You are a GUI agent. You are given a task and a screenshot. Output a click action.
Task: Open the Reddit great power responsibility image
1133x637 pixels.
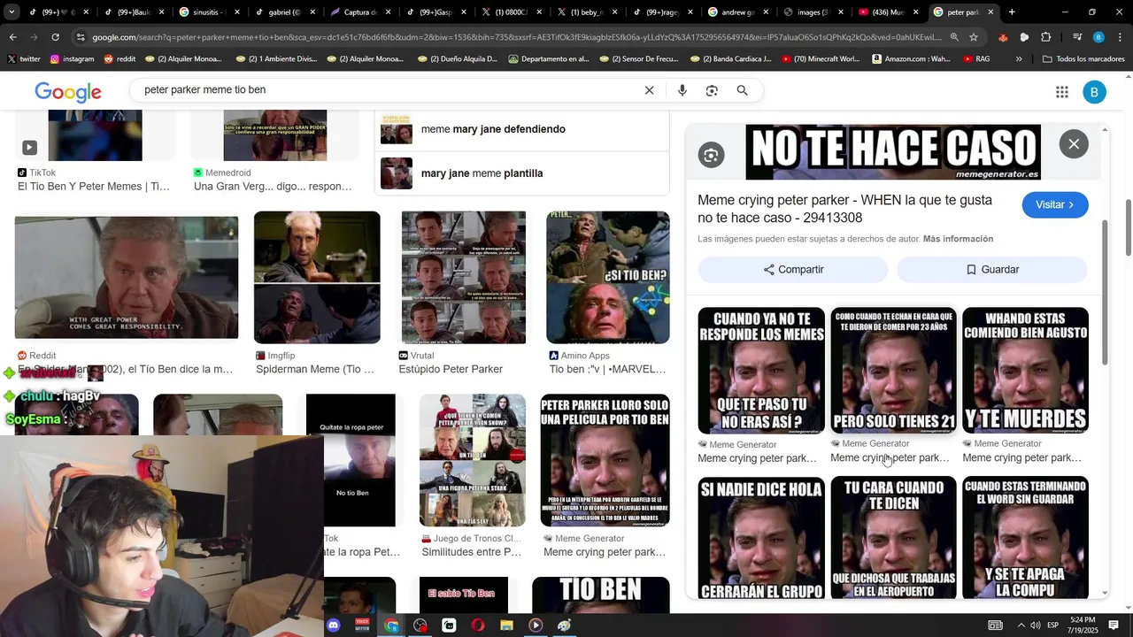click(x=127, y=278)
